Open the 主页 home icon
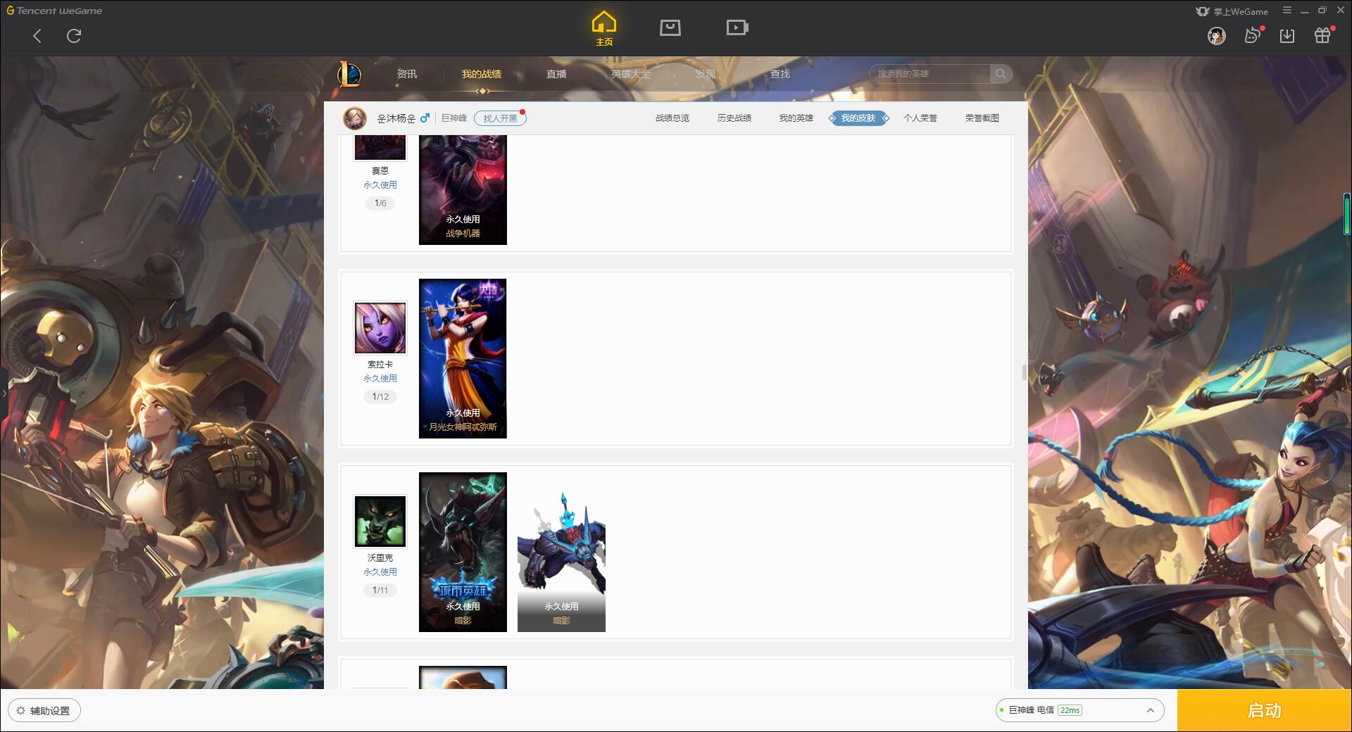 pyautogui.click(x=604, y=29)
